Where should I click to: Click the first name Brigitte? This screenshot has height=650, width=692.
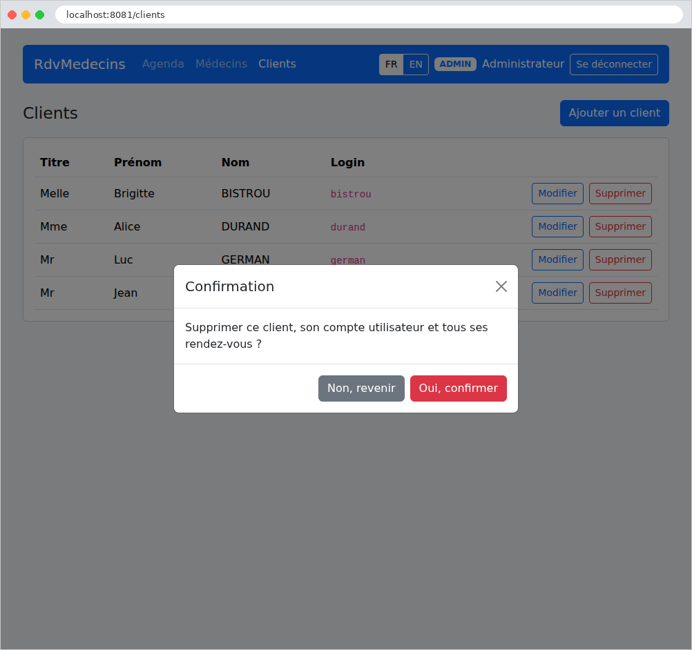coord(134,194)
